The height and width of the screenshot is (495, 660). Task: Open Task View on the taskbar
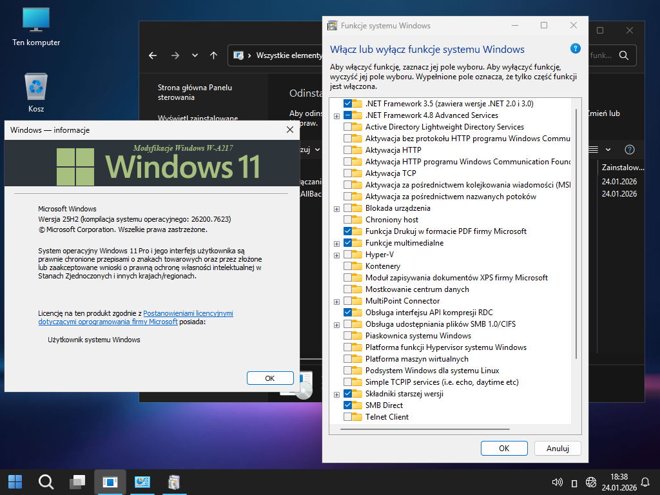point(78,481)
